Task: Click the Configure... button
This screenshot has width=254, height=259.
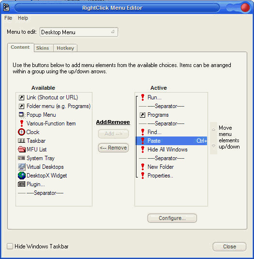Action: 172,218
